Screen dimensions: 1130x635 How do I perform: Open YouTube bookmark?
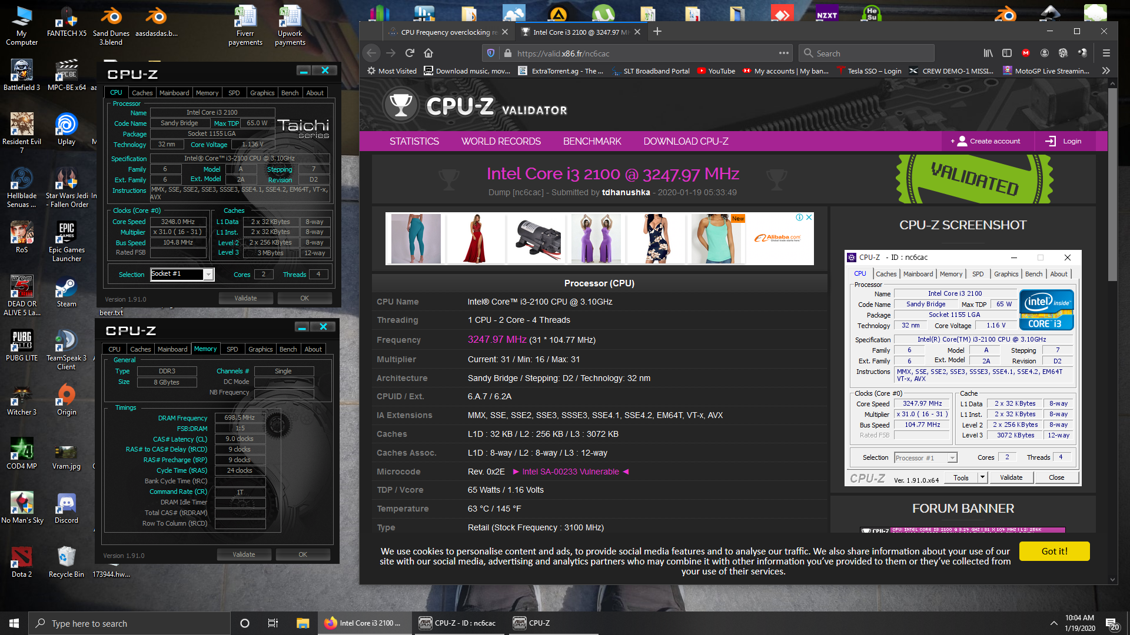point(716,71)
